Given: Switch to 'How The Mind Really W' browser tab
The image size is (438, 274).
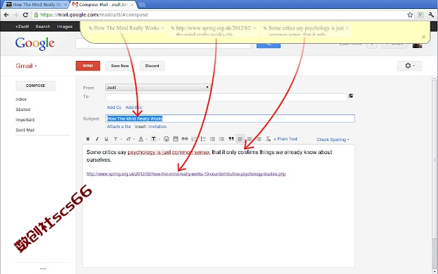Looking at the screenshot, I should pos(36,5).
